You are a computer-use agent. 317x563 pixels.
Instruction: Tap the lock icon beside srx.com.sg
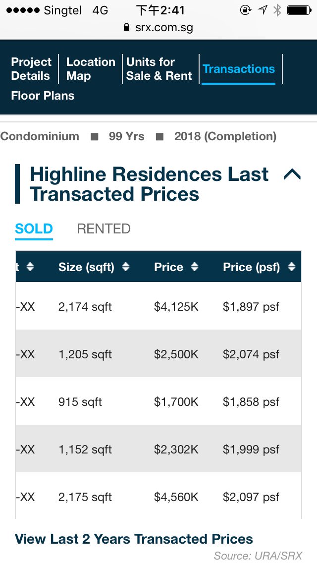(x=127, y=28)
